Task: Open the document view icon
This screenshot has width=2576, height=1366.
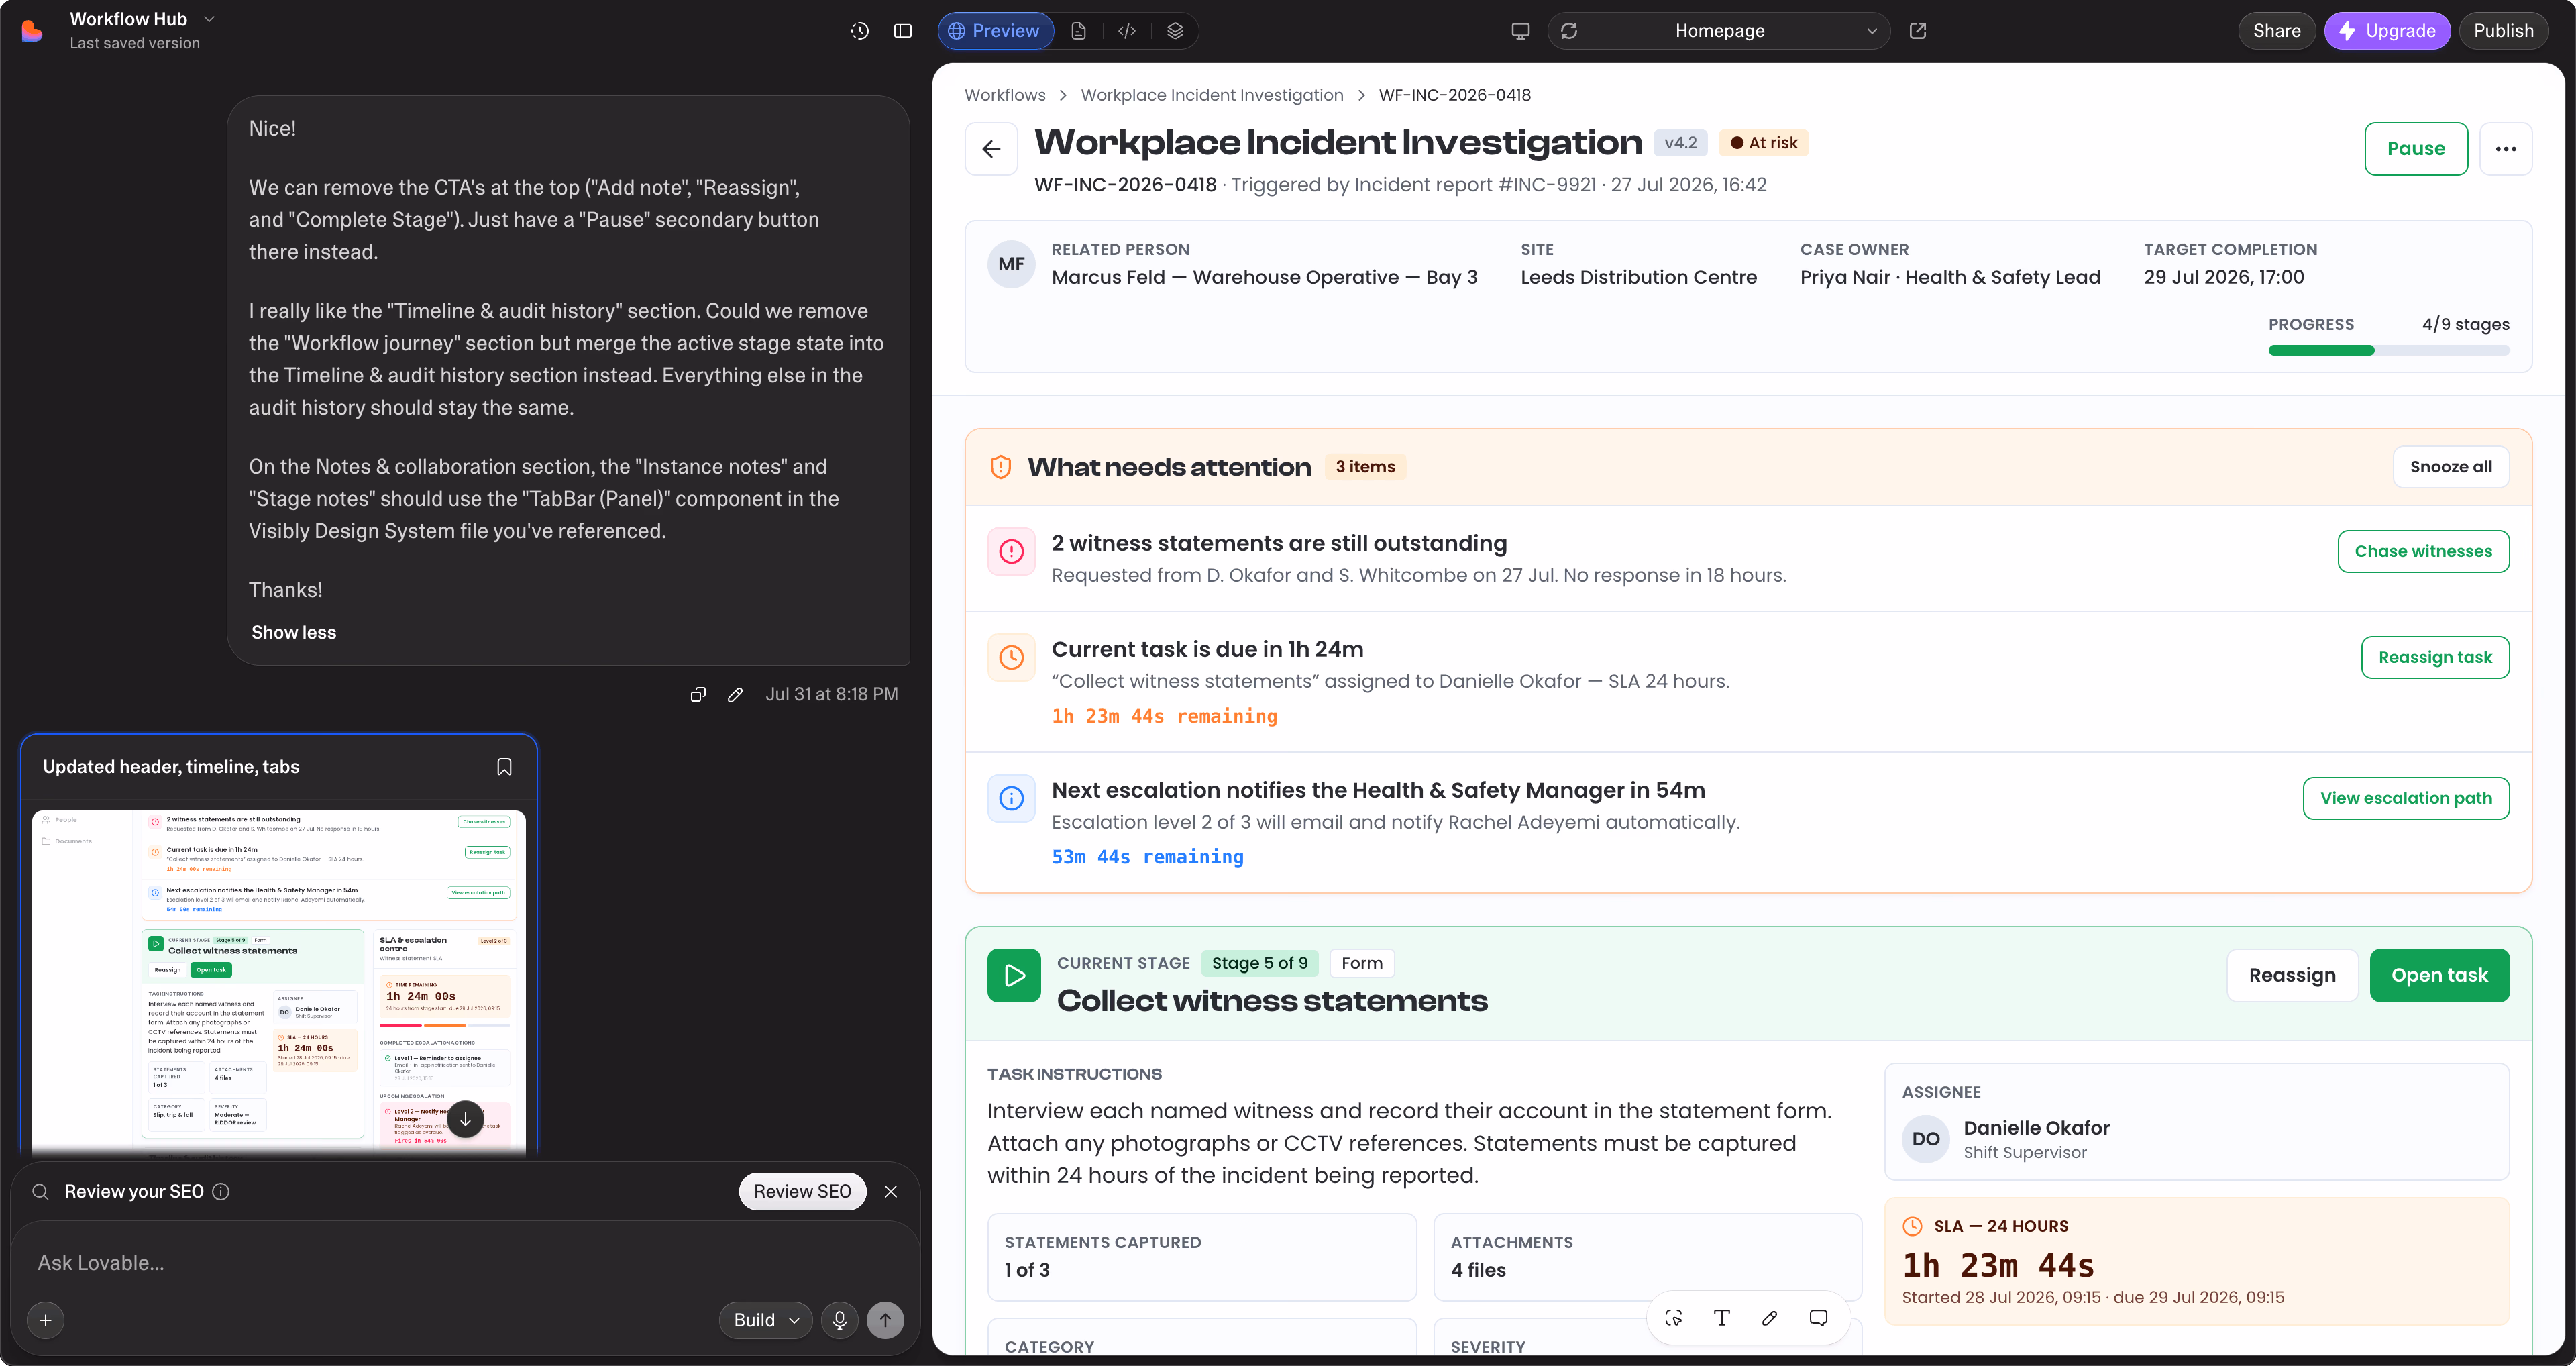Action: 1078,31
